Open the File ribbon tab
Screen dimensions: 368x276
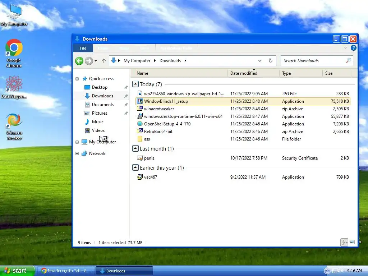coord(83,48)
